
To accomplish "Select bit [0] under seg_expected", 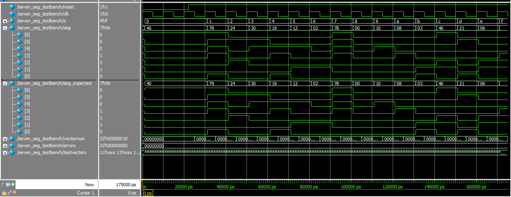I will click(x=27, y=132).
